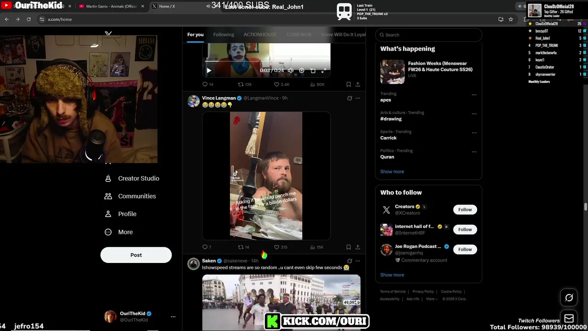588x331 pixels.
Task: Follow internet hall of fame account
Action: (x=465, y=229)
